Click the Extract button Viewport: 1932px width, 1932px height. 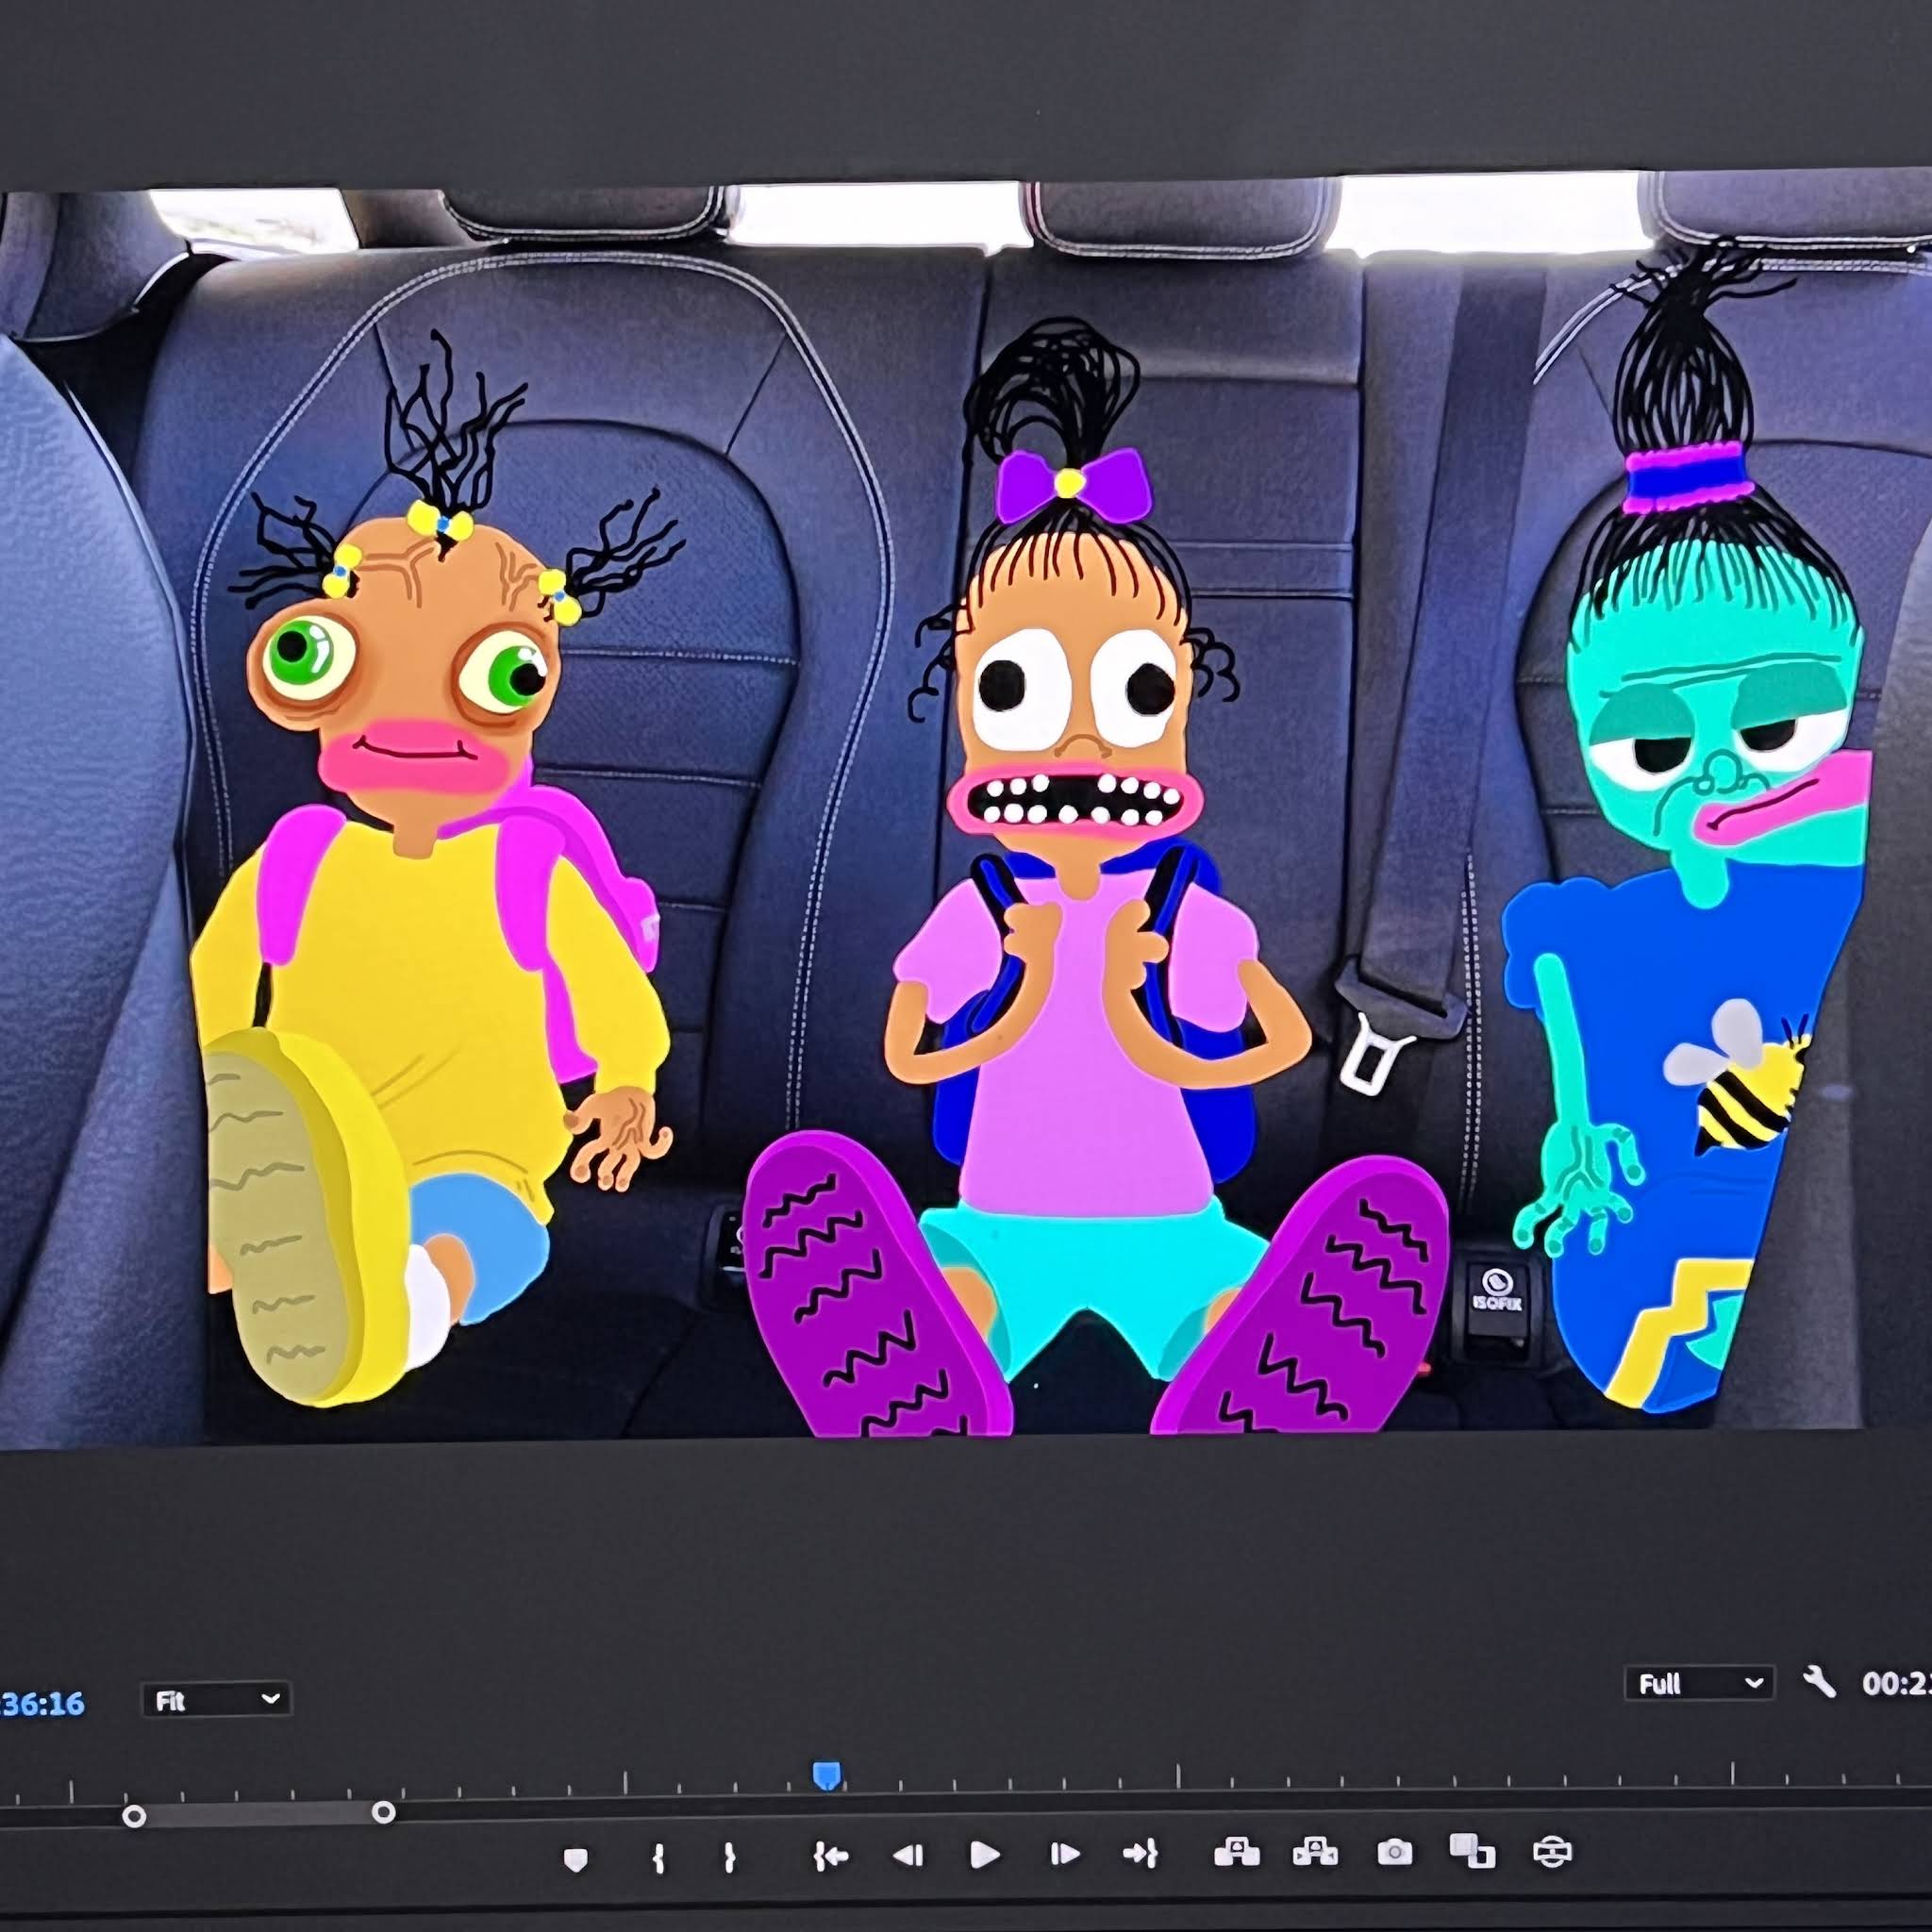pos(1315,1853)
